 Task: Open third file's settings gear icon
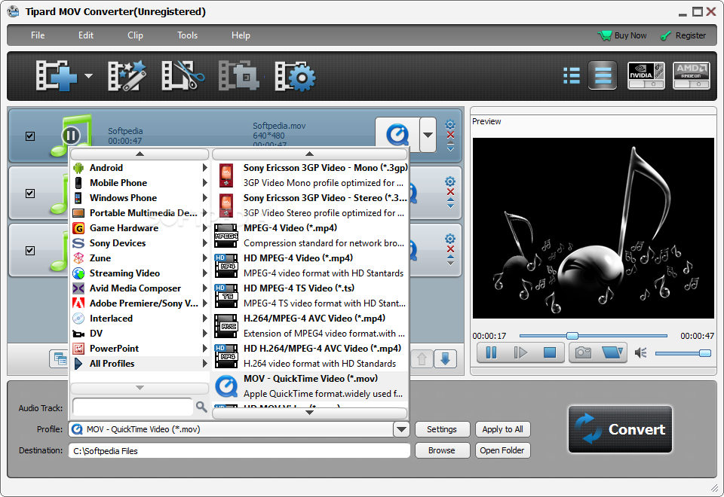pyautogui.click(x=450, y=239)
